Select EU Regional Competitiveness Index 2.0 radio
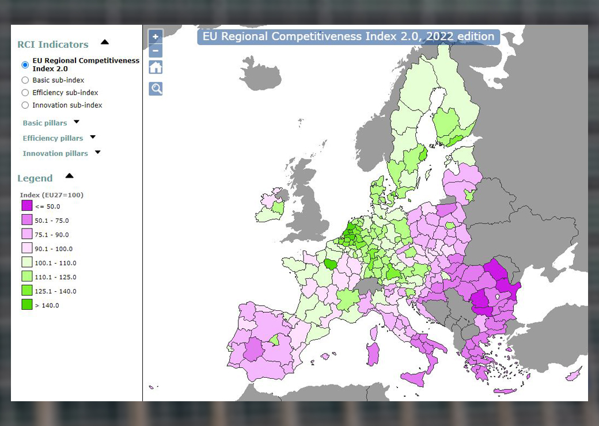Image resolution: width=599 pixels, height=426 pixels. 25,64
